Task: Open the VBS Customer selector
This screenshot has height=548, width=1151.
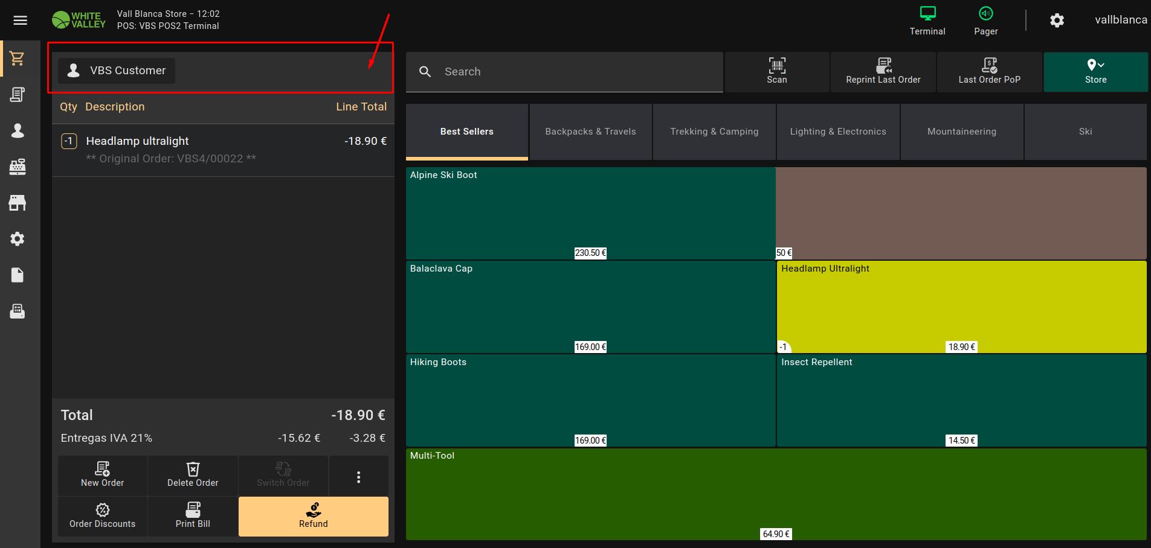Action: 117,71
